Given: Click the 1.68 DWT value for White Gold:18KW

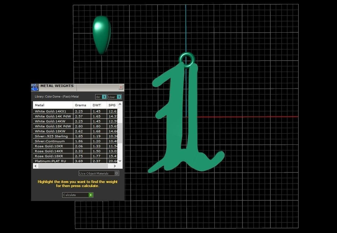Looking at the screenshot, I should click(x=97, y=131).
